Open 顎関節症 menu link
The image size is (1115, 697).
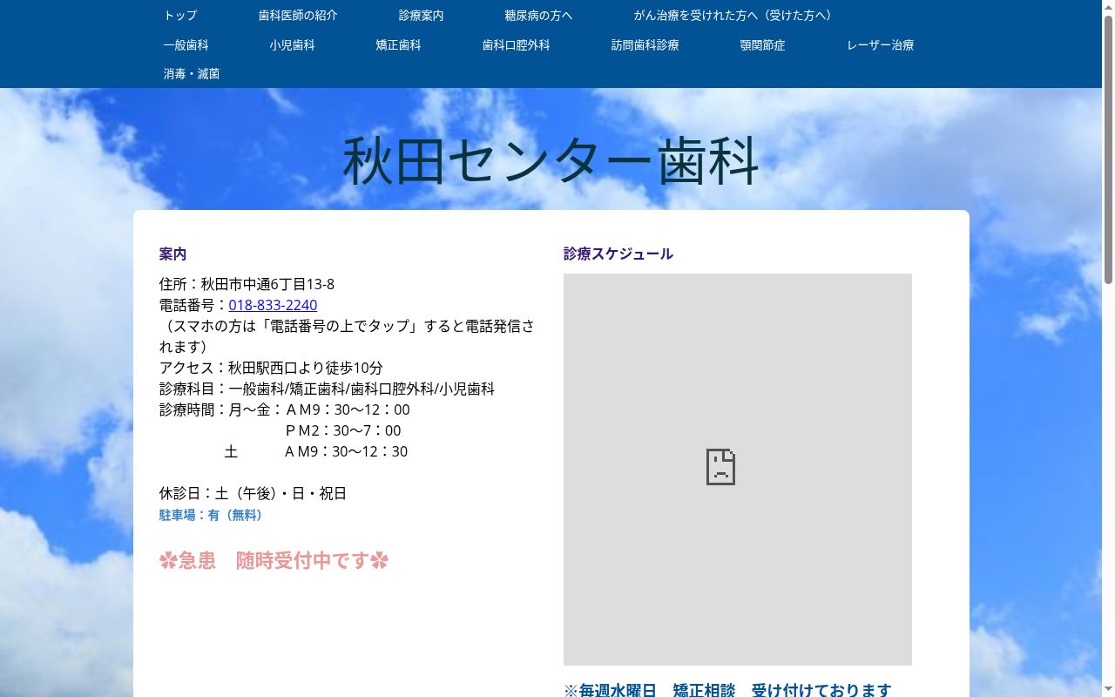(x=762, y=45)
